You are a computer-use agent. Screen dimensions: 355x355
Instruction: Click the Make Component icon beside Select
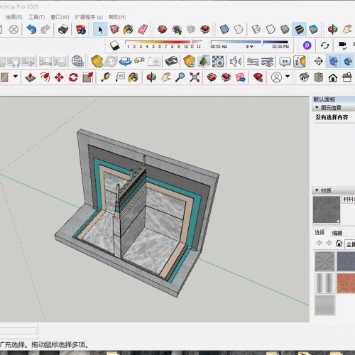tap(114, 30)
